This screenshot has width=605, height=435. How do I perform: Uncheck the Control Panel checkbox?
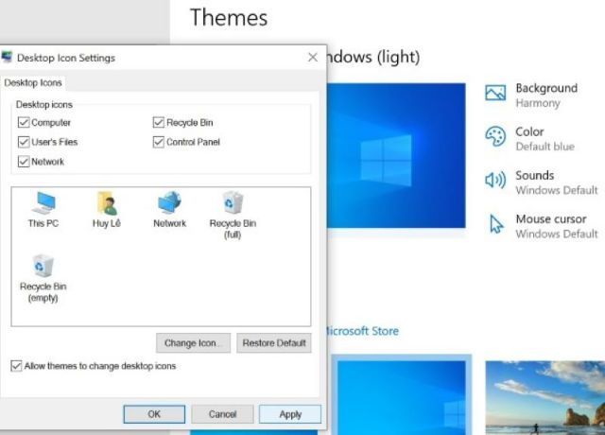159,142
